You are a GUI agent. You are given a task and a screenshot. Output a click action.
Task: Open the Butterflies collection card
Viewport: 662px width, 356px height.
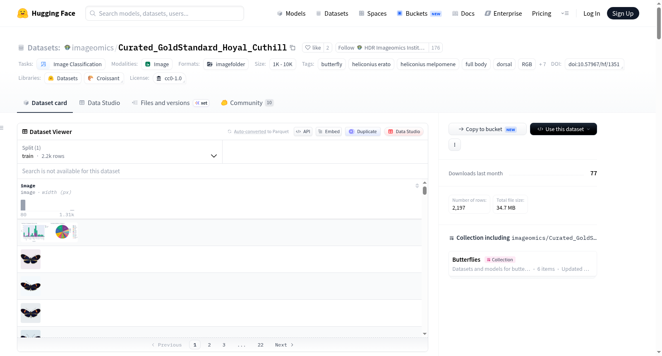[x=523, y=264]
